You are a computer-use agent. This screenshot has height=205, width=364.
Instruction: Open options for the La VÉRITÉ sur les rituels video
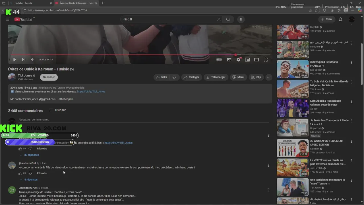351,161
